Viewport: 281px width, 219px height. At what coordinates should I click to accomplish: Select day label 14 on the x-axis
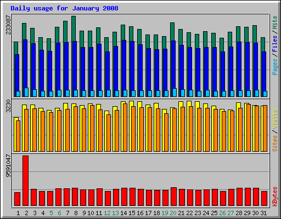[x=123, y=213]
